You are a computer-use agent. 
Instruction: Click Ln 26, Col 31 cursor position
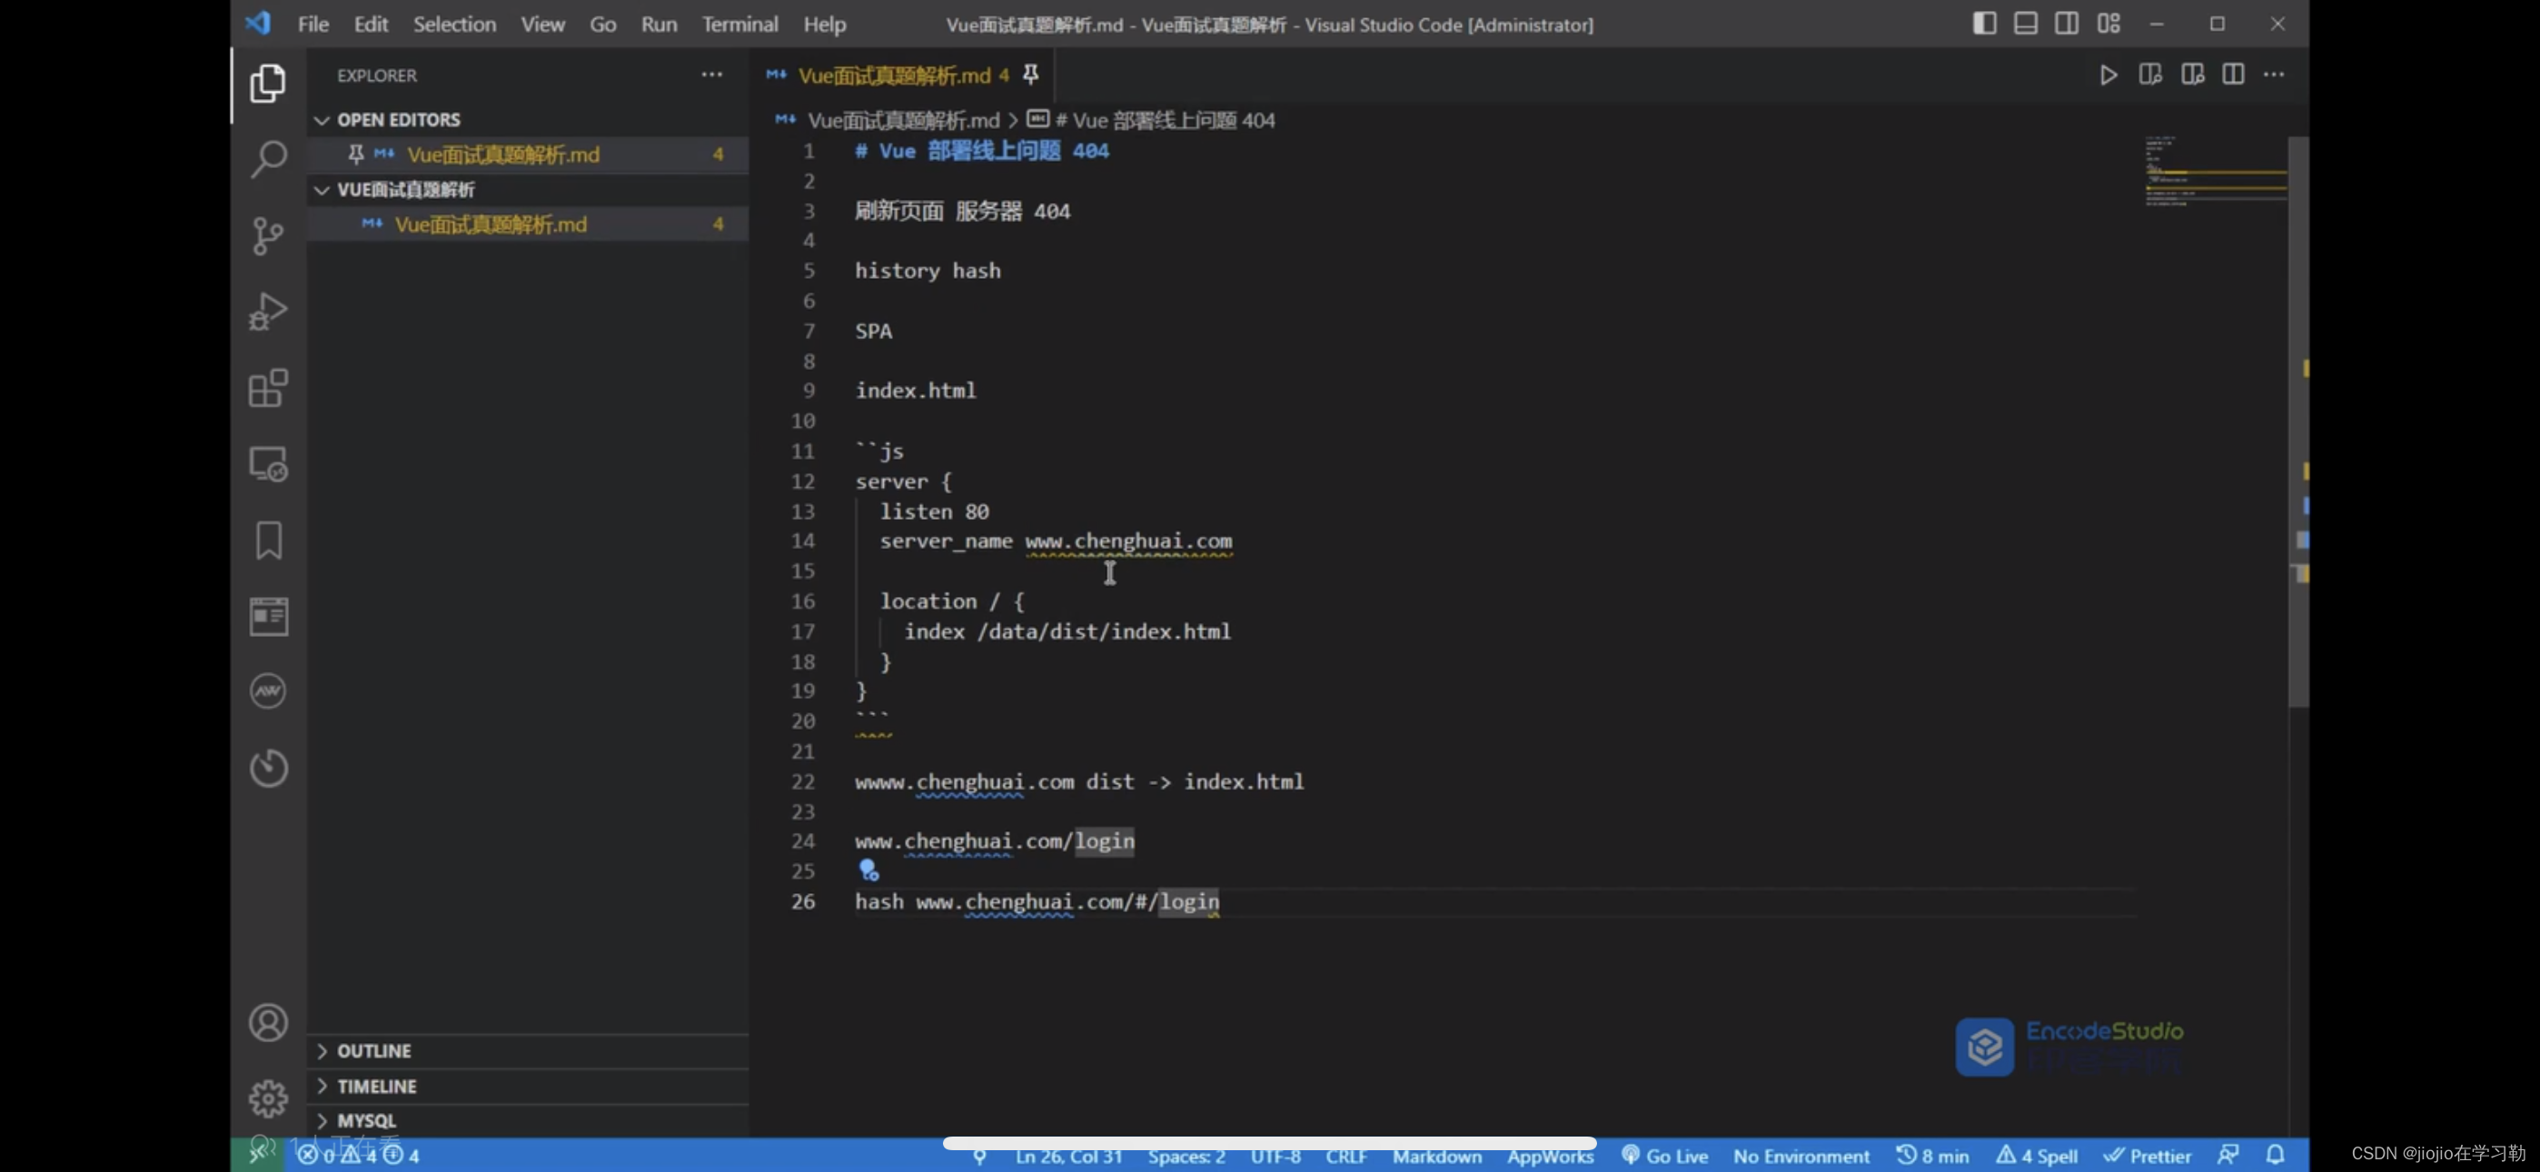(x=1069, y=1156)
